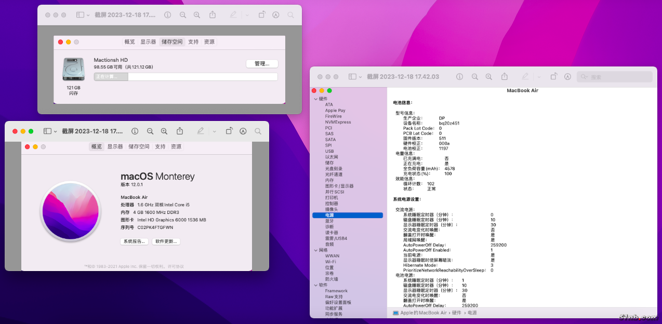Viewport: 662px width, 324px height.
Task: Collapse the 网络 section in system report
Action: pyautogui.click(x=315, y=250)
